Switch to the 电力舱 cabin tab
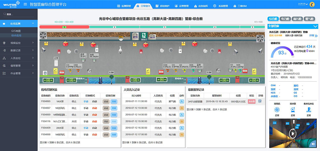Viewport: 320px width, 151px height. point(285,19)
